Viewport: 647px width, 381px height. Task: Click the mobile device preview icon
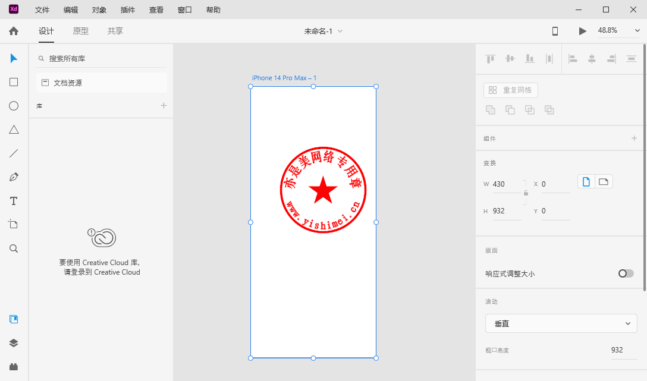pyautogui.click(x=555, y=31)
